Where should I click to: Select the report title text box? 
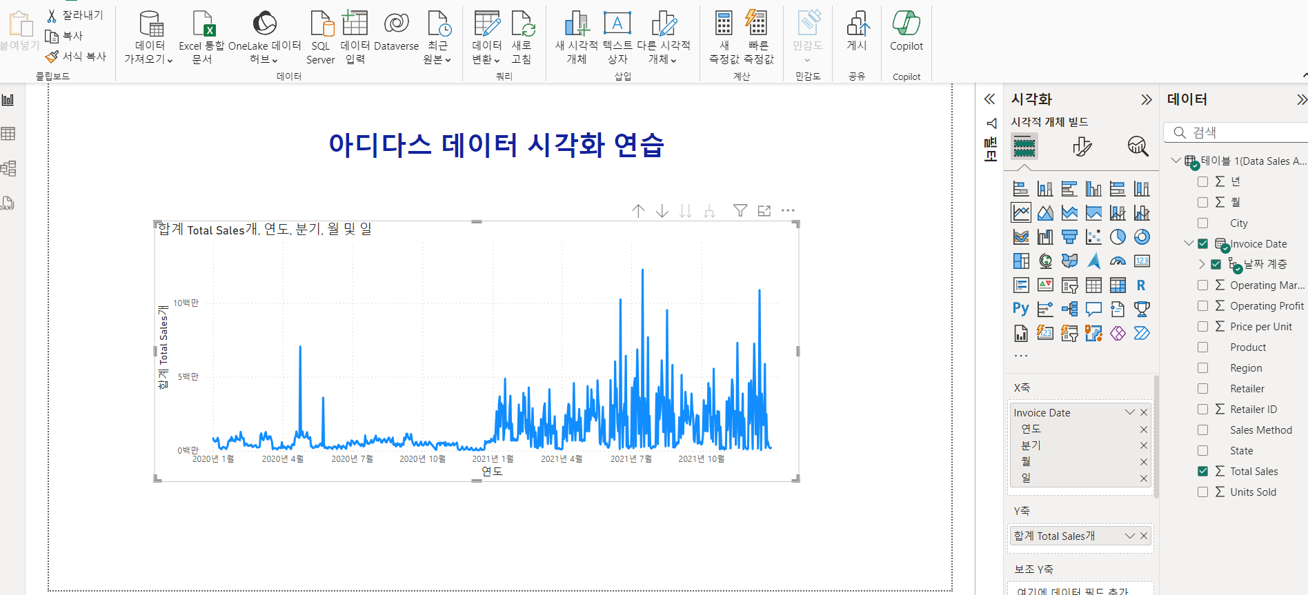click(496, 145)
